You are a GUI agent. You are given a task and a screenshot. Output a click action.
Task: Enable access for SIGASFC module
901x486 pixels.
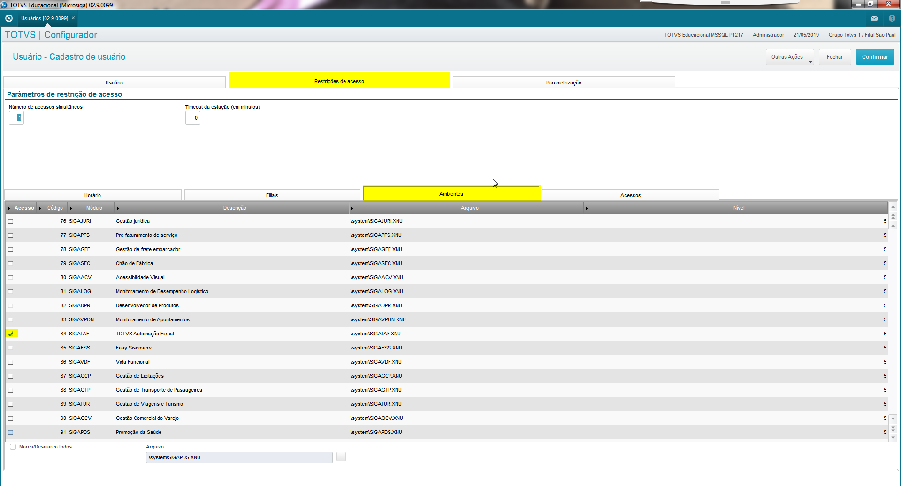(10, 263)
